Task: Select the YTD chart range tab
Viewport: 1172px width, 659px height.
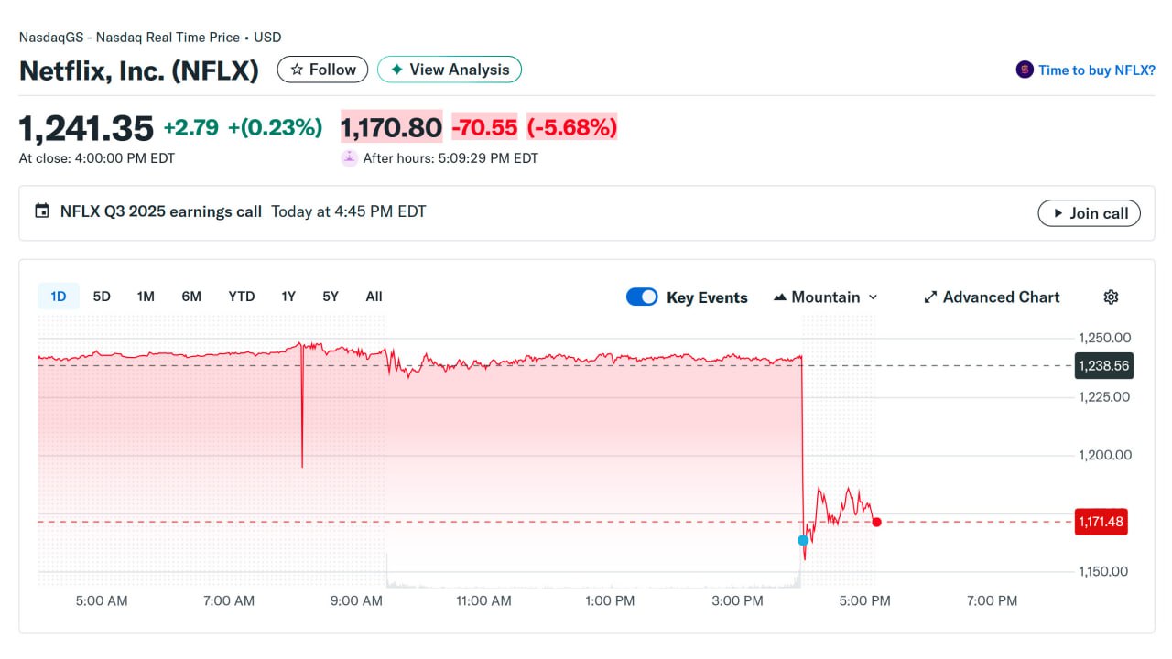Action: coord(242,297)
